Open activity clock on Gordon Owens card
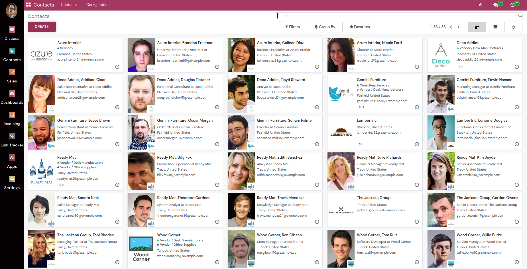Image resolution: width=527 pixels, height=269 pixels. click(x=517, y=222)
